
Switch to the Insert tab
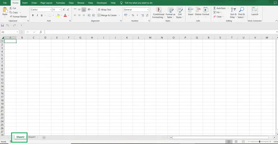pyautogui.click(x=25, y=3)
